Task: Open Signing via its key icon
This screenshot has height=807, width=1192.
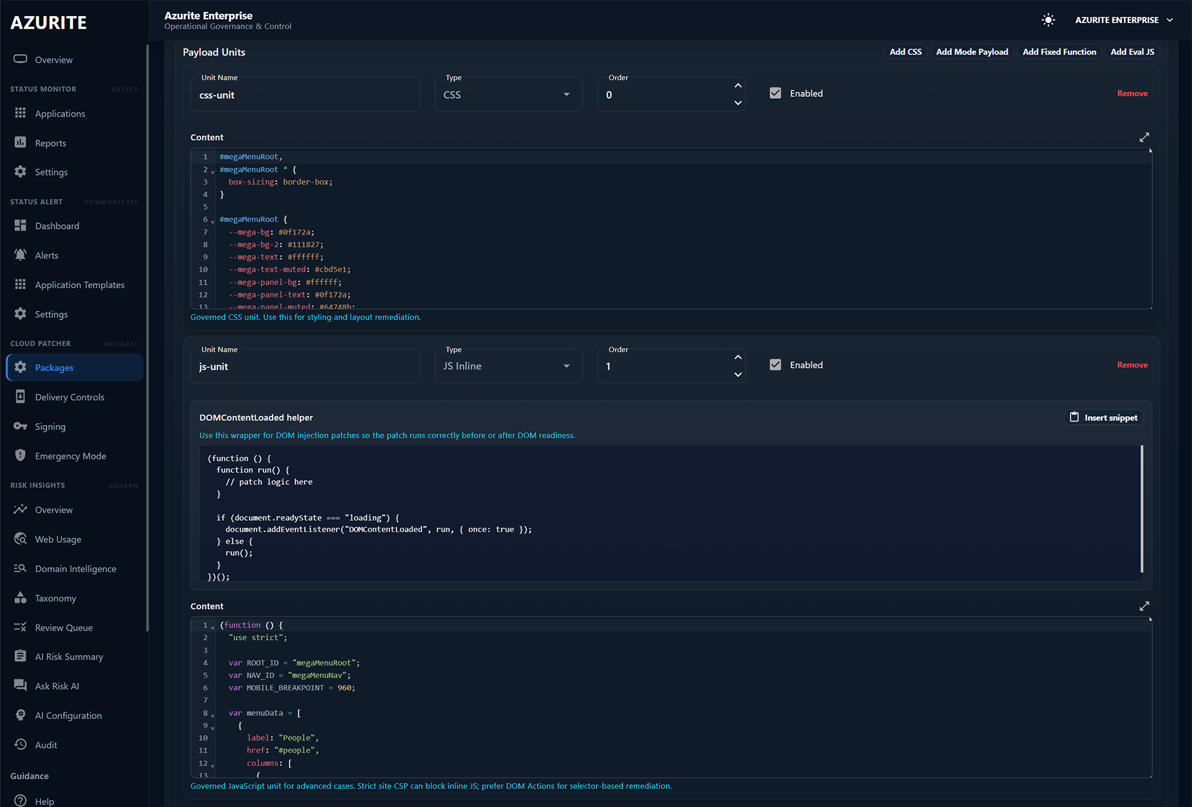Action: click(x=20, y=426)
